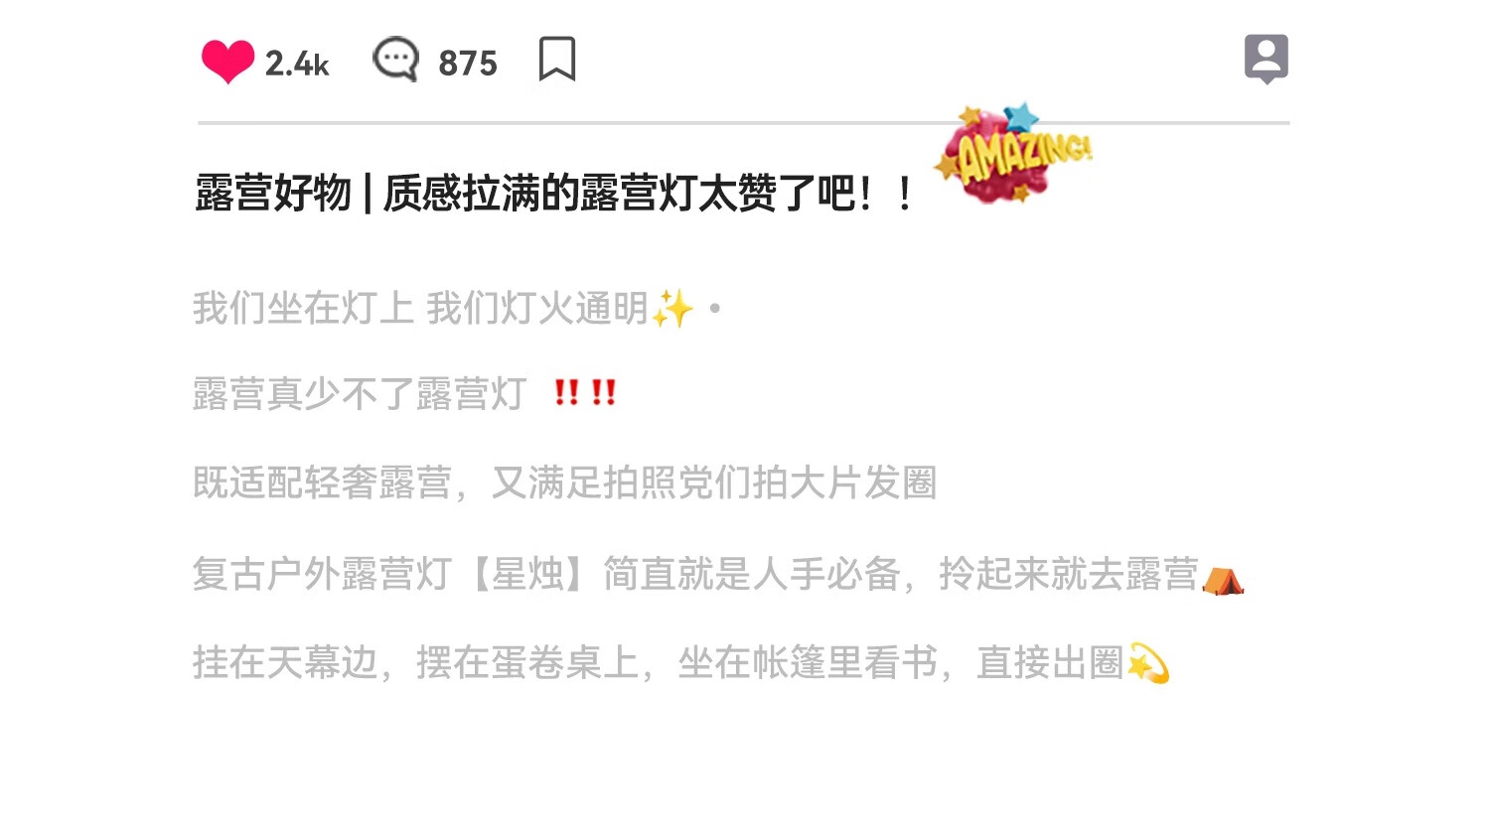Click the post title about 露营好物
Screen dimensions: 1490x828
(554, 193)
